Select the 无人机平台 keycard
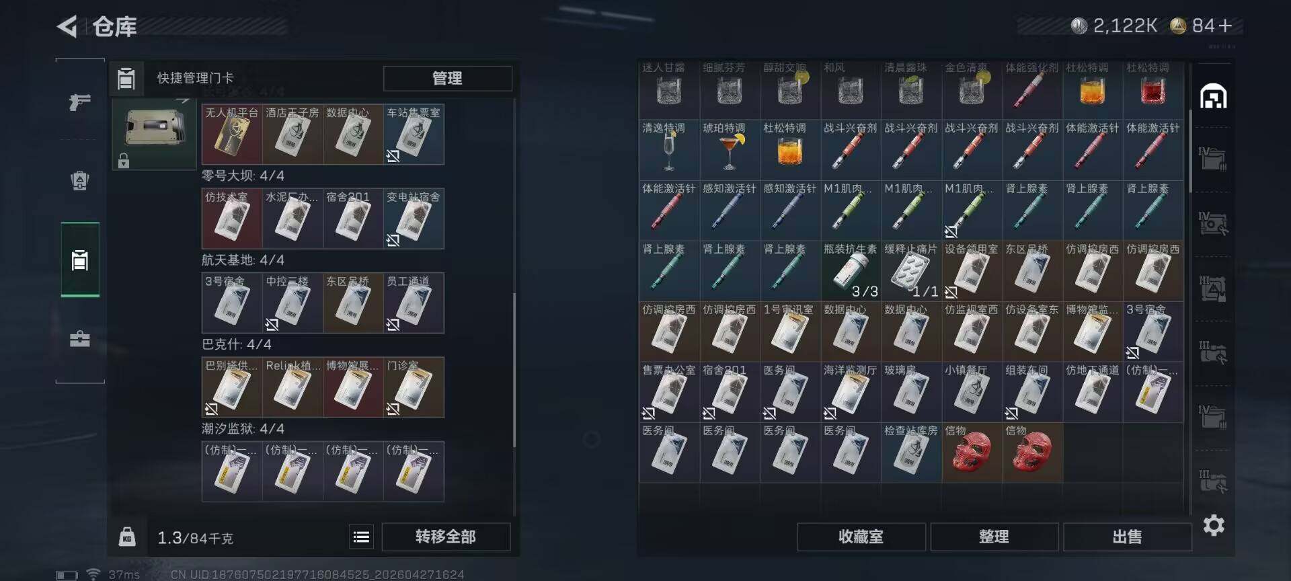The height and width of the screenshot is (581, 1291). [232, 134]
